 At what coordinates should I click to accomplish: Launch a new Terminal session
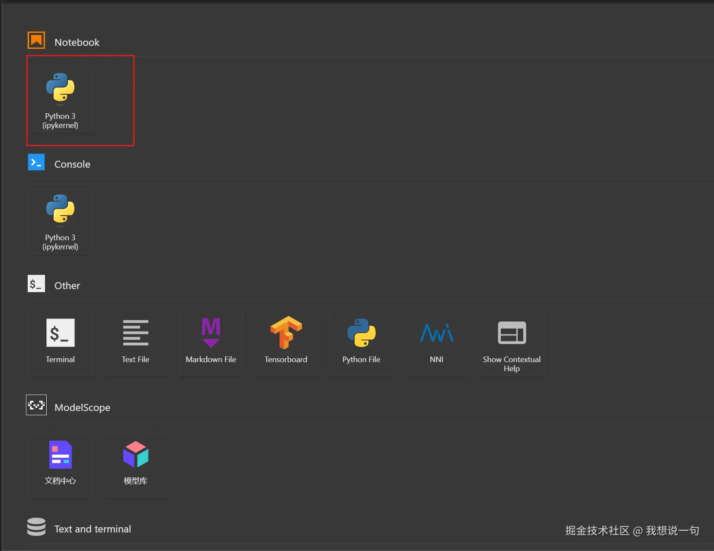tap(61, 343)
